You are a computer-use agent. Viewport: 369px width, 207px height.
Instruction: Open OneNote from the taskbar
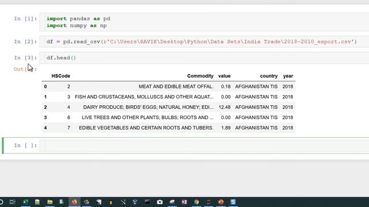tap(184, 202)
